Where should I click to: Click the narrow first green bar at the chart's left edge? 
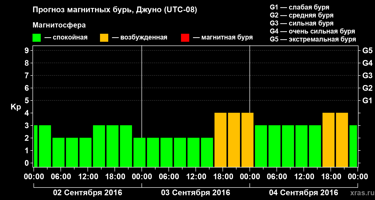click(x=35, y=146)
